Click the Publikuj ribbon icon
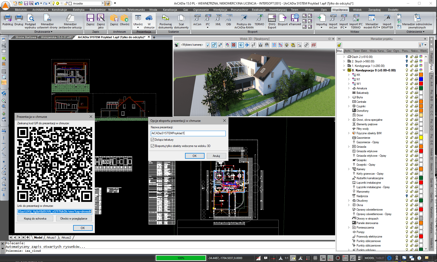 click(x=7, y=20)
